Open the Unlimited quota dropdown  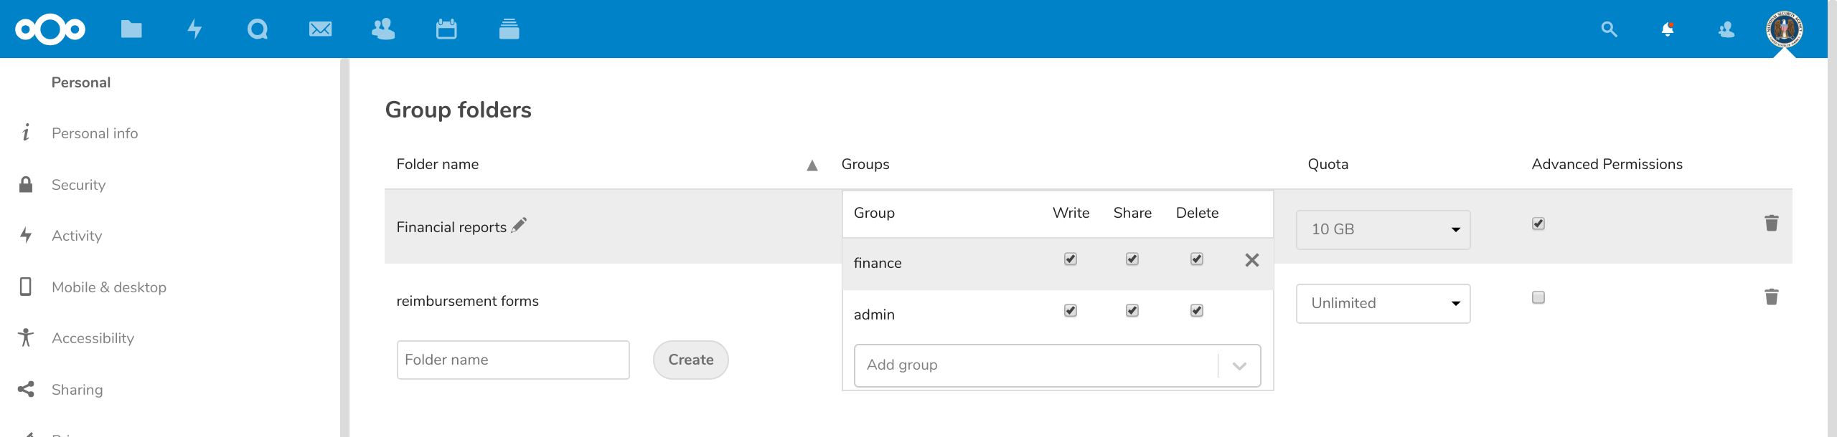1383,303
